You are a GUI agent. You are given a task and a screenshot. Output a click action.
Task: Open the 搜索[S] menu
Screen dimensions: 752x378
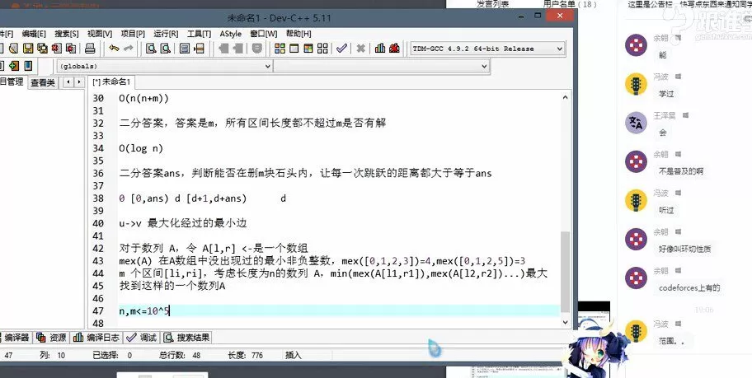(67, 34)
